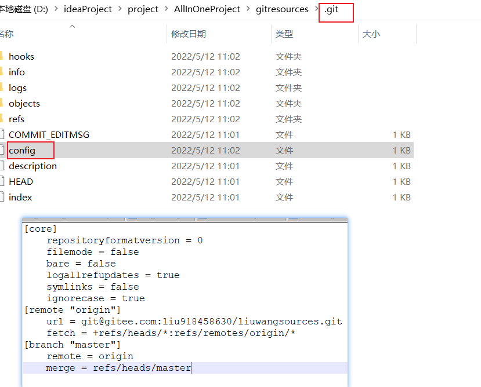Go to 本地磁盘 (D:) in breadcrumb
The width and height of the screenshot is (481, 387).
click(x=24, y=9)
